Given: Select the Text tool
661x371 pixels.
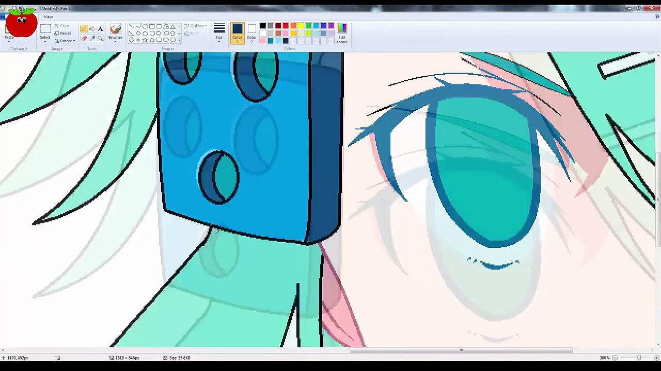Looking at the screenshot, I should coord(100,29).
